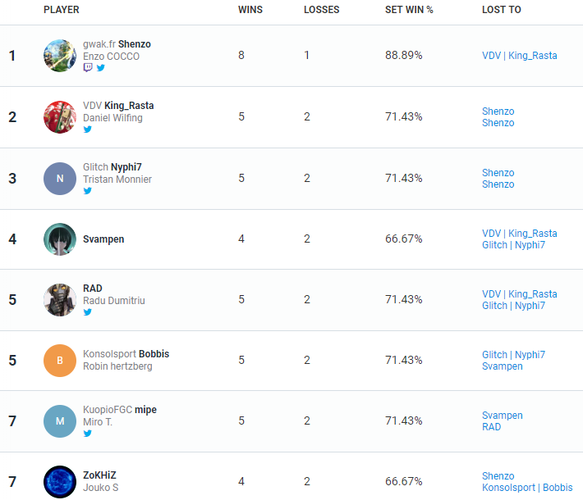Click the SET WIN % column header
This screenshot has width=583, height=500.
[409, 10]
